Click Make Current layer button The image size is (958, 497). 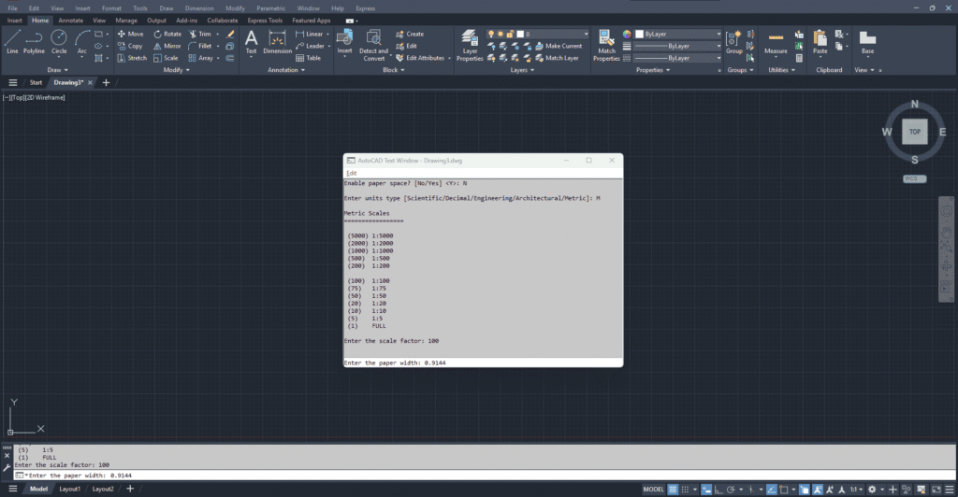pyautogui.click(x=559, y=46)
